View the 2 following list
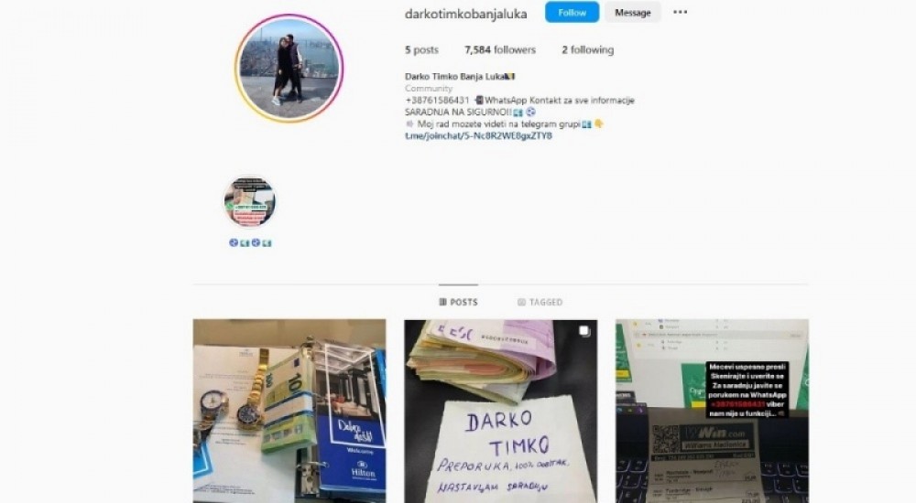 point(588,50)
